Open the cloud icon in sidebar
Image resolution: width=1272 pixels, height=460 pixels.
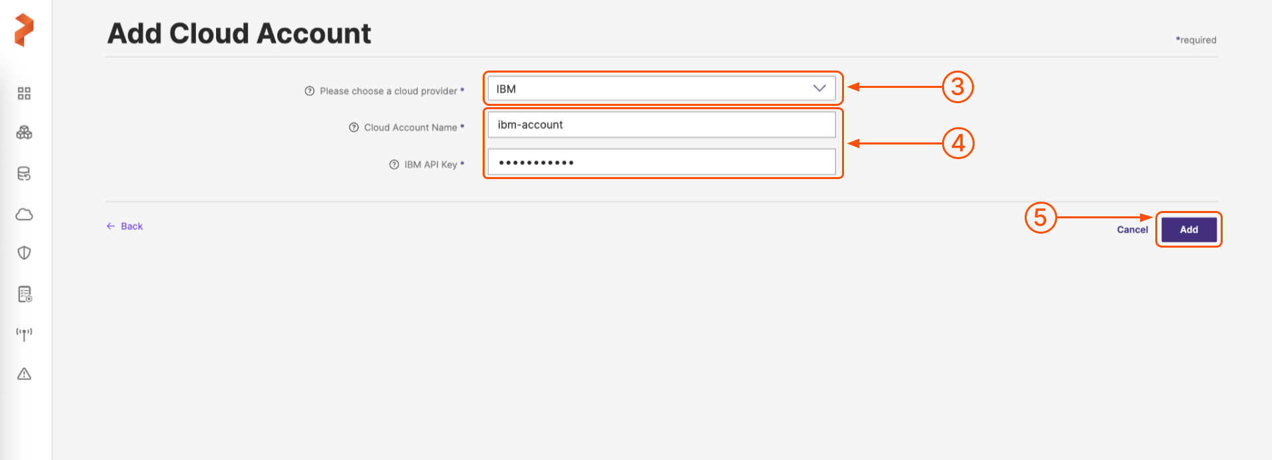(24, 214)
